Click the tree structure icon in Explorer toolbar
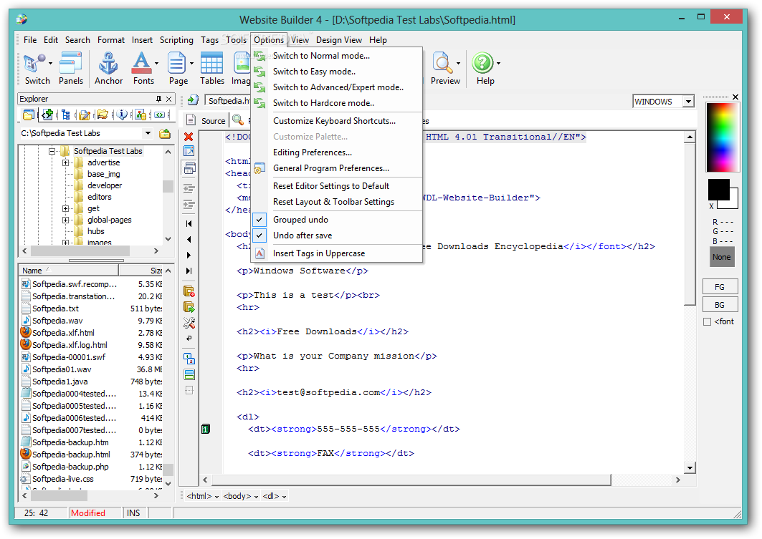 point(66,115)
